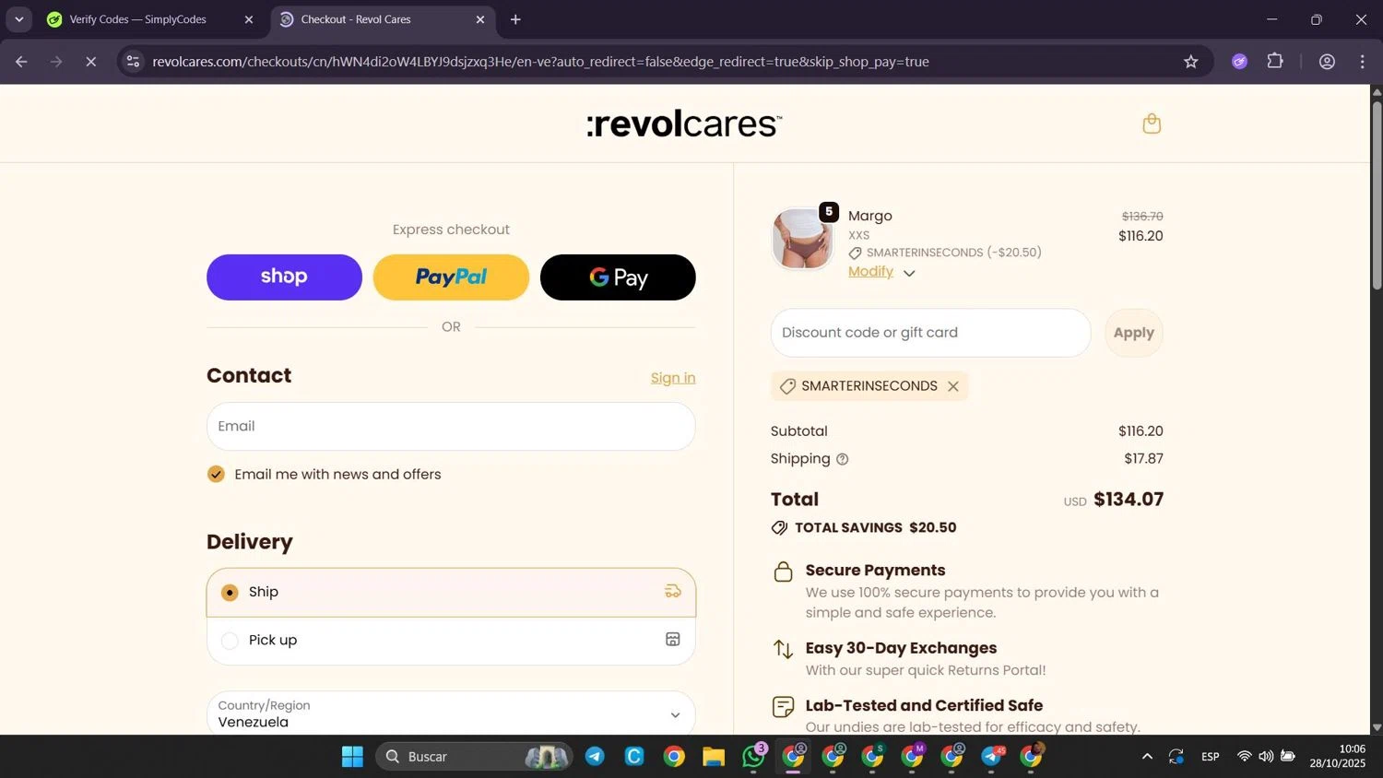Click the struck-through price $136.70
This screenshot has width=1383, height=778.
[x=1142, y=217]
